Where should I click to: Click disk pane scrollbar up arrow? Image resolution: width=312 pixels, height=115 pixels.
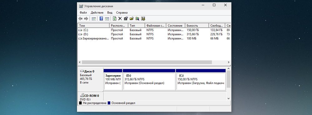[x=228, y=69]
